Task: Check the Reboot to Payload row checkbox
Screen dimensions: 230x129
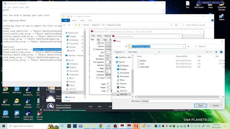Action: pyautogui.click(x=43, y=106)
